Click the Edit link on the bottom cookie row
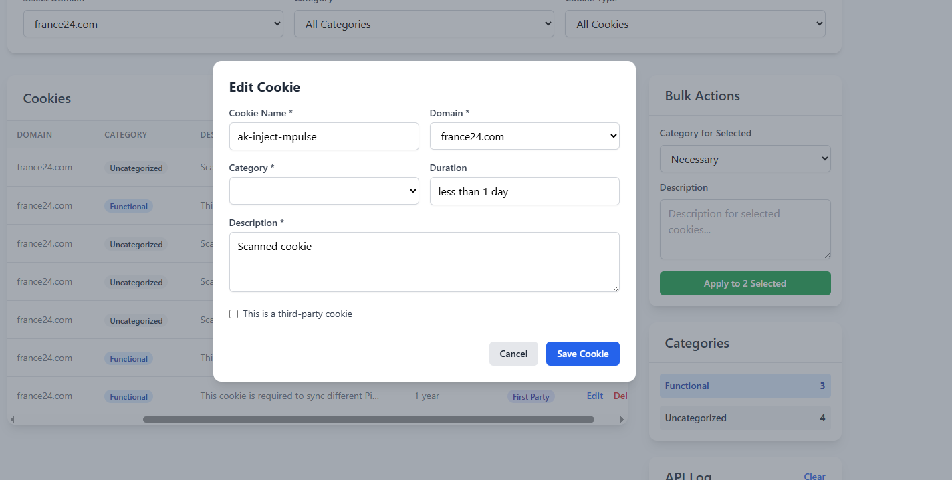 594,396
